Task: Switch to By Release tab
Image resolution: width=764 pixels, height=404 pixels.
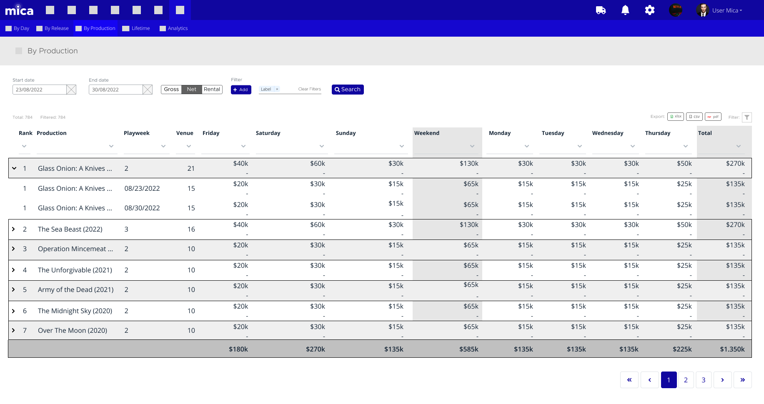Action: (x=53, y=28)
